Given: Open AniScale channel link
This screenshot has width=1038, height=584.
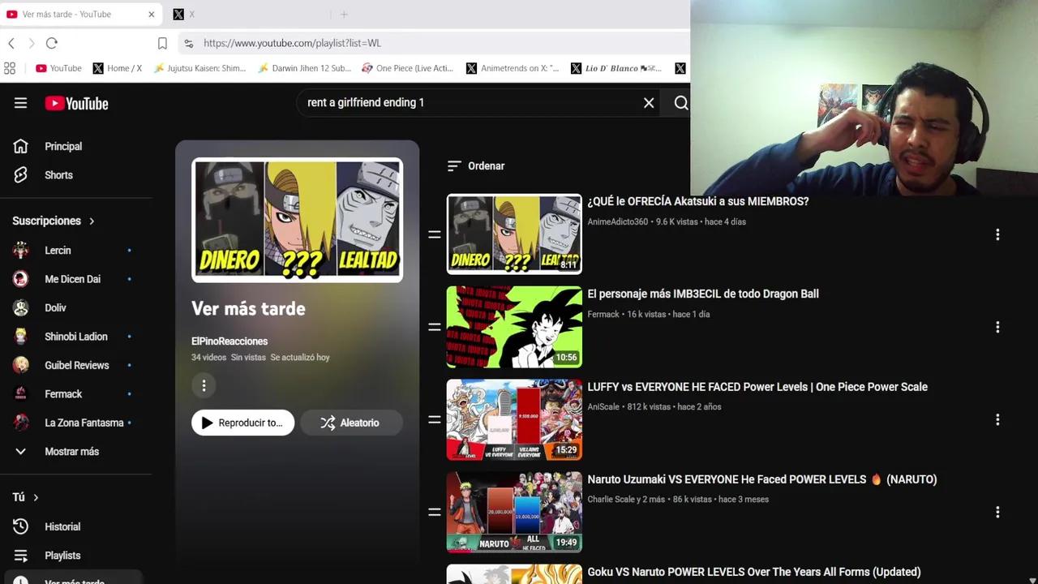Looking at the screenshot, I should tap(603, 406).
